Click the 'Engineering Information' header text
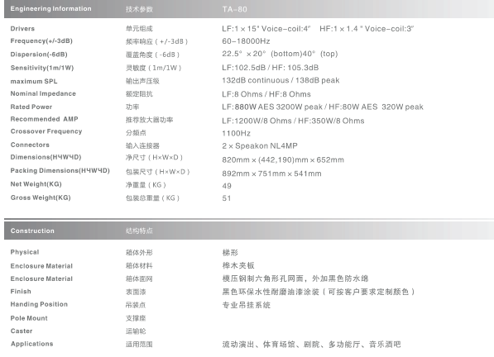Image resolution: width=494 pixels, height=357 pixels. coord(50,9)
